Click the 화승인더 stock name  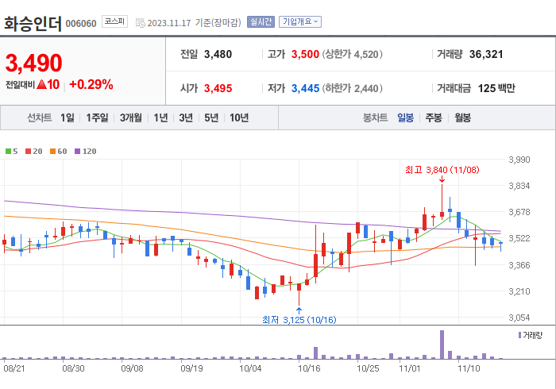pyautogui.click(x=33, y=24)
